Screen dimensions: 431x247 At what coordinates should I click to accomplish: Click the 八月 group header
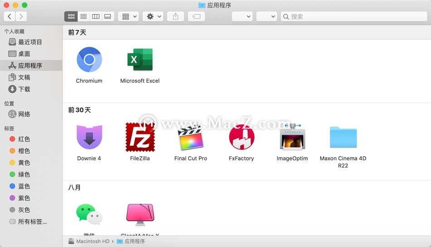[x=74, y=188]
